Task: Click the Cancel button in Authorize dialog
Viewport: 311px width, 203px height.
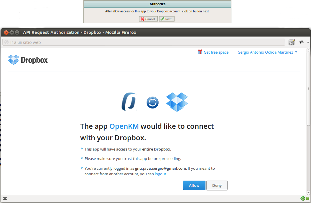Action: [148, 19]
